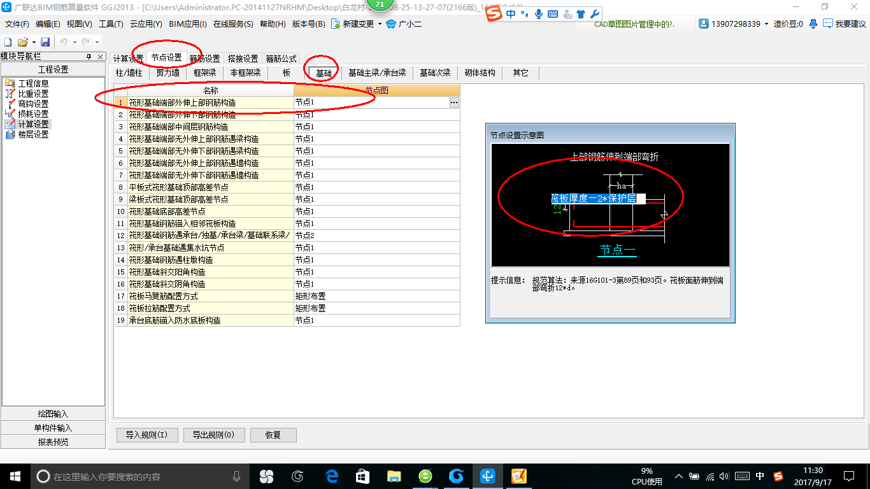Expand open-file dropdown arrow
The height and width of the screenshot is (489, 870).
point(33,42)
